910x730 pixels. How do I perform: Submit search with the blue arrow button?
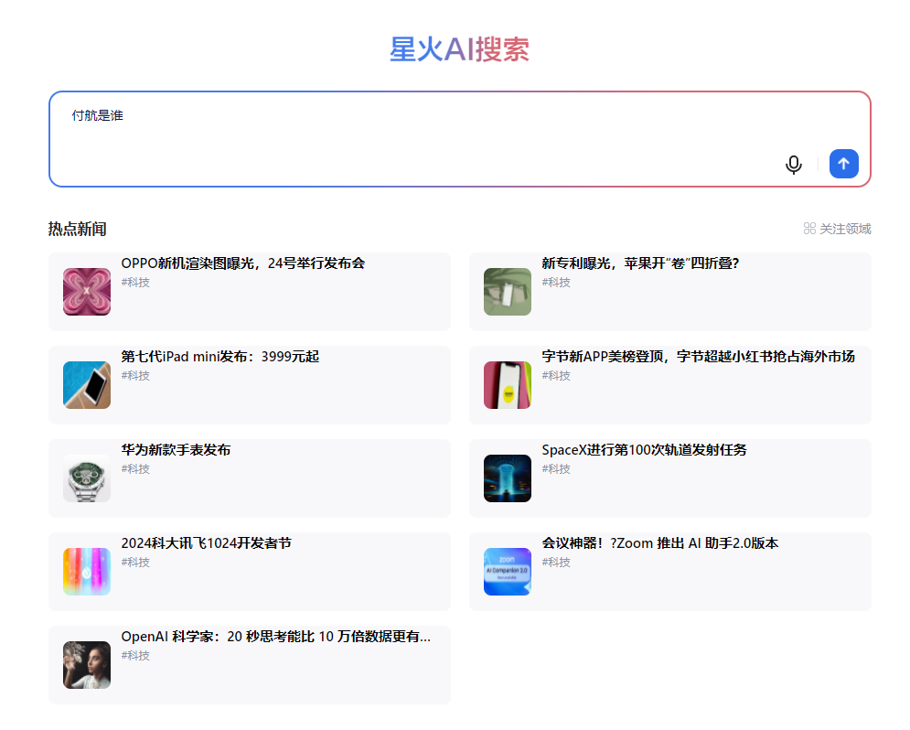click(844, 164)
